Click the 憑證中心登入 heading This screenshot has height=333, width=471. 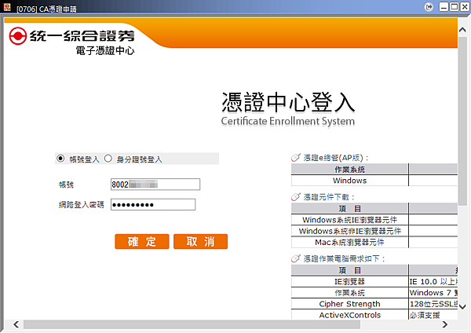tap(288, 102)
